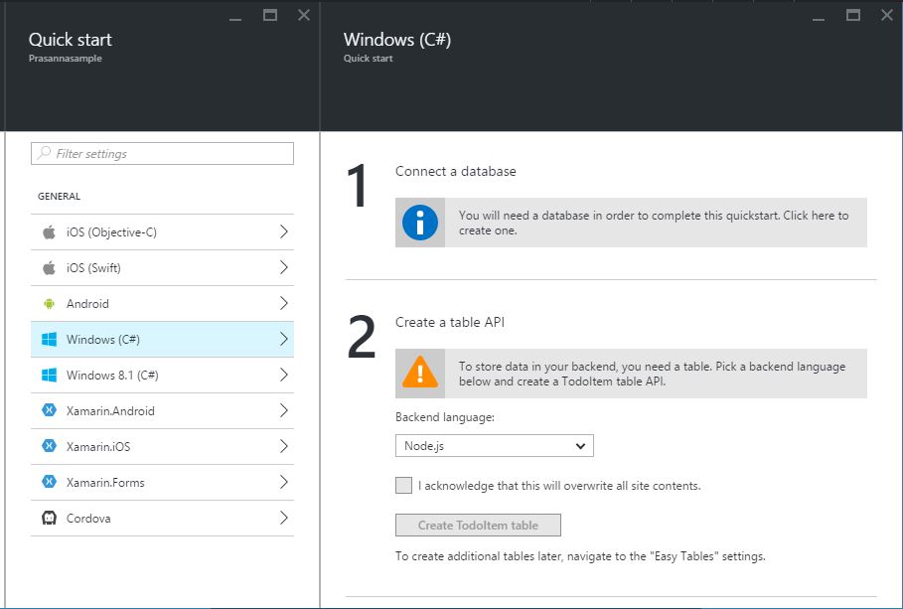This screenshot has height=609, width=903.
Task: Click the Cordova icon in the list
Action: point(49,519)
